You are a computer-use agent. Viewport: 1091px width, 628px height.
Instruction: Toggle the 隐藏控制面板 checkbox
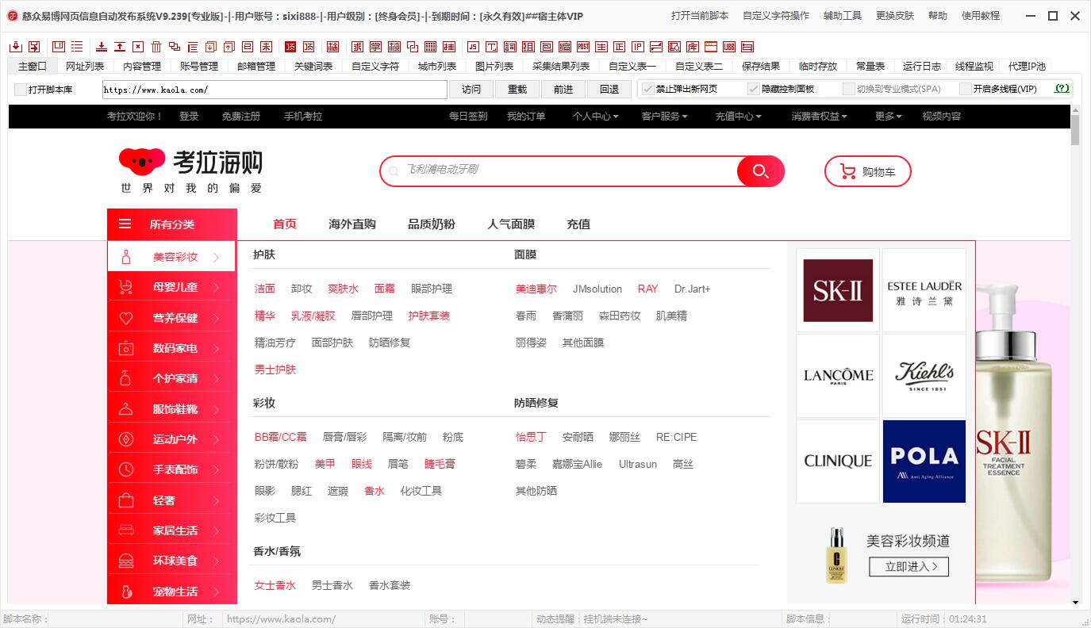[x=754, y=89]
